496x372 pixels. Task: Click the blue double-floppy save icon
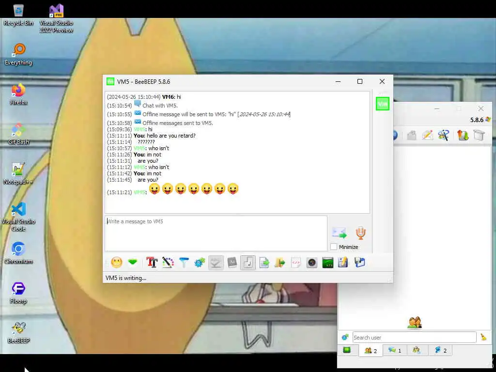click(x=360, y=262)
